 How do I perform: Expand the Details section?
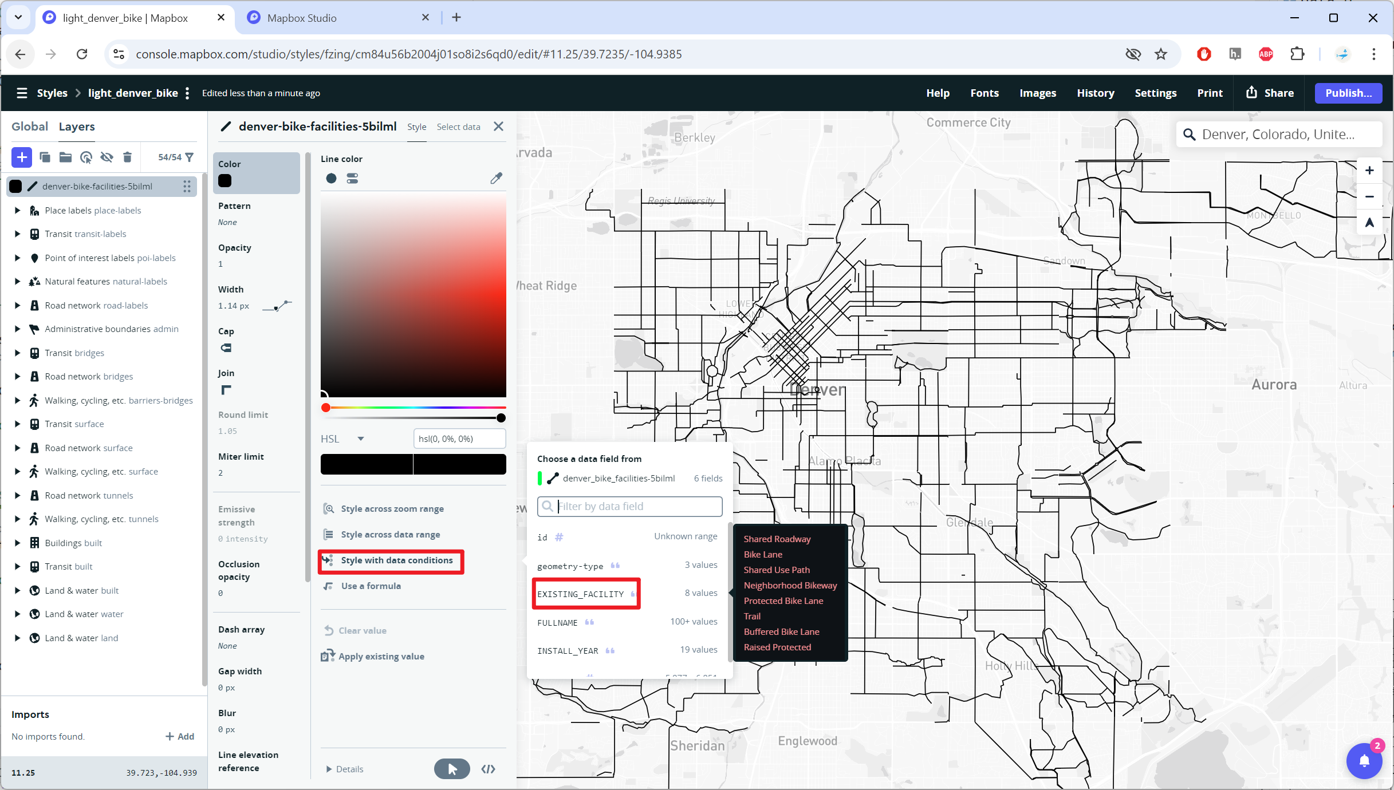pos(345,769)
